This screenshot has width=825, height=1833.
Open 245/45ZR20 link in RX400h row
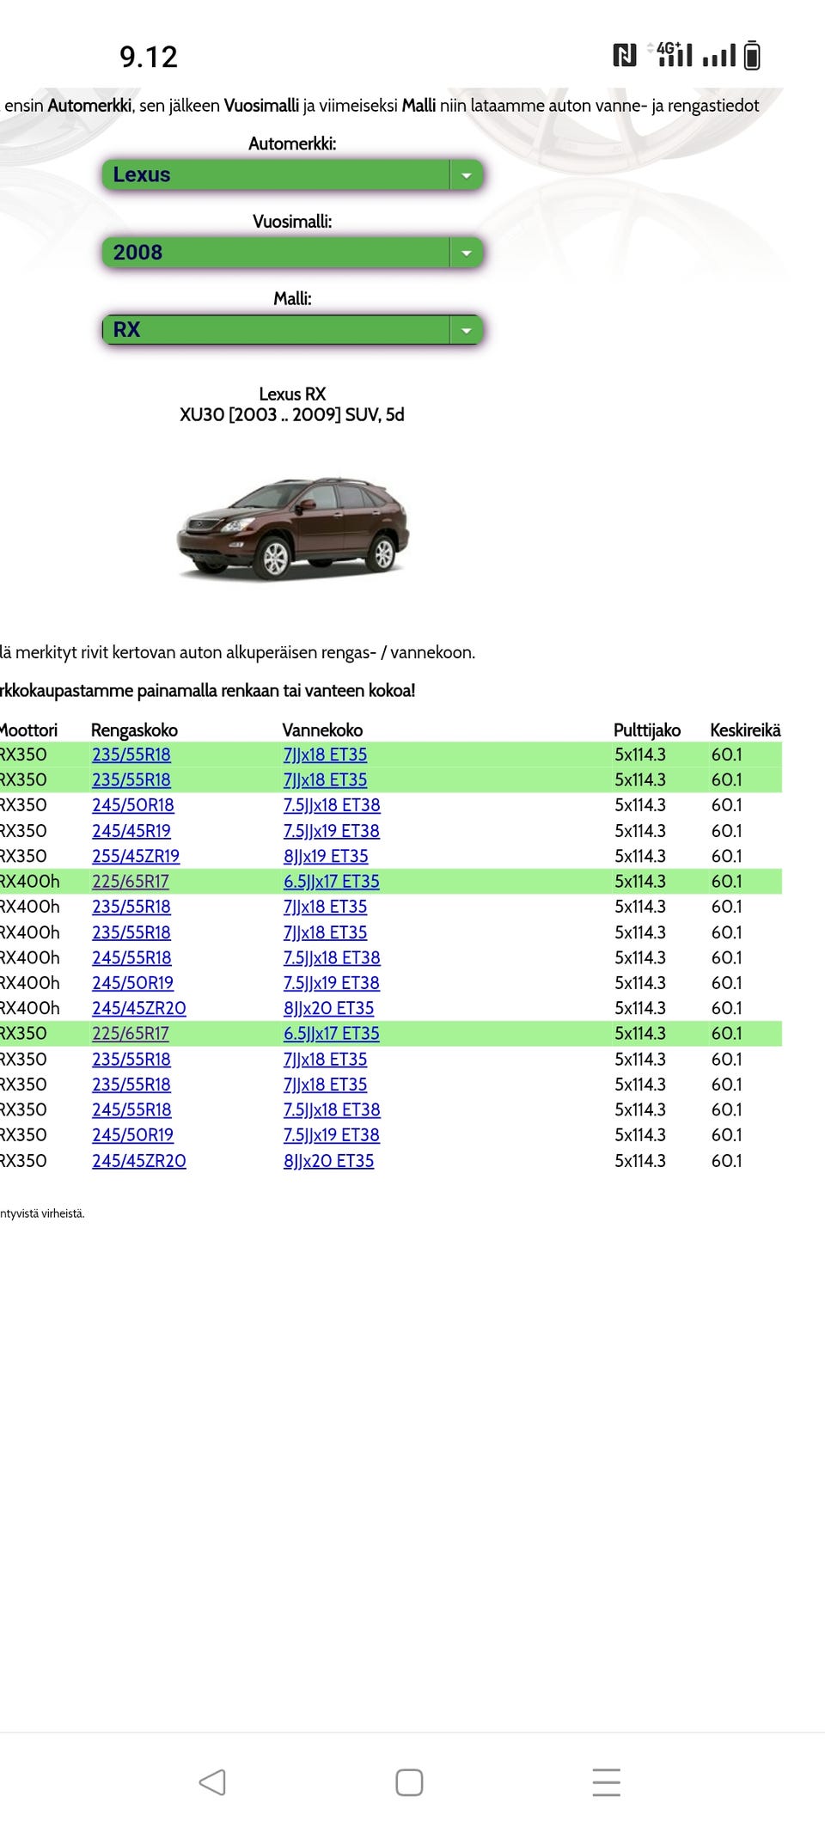(139, 1008)
